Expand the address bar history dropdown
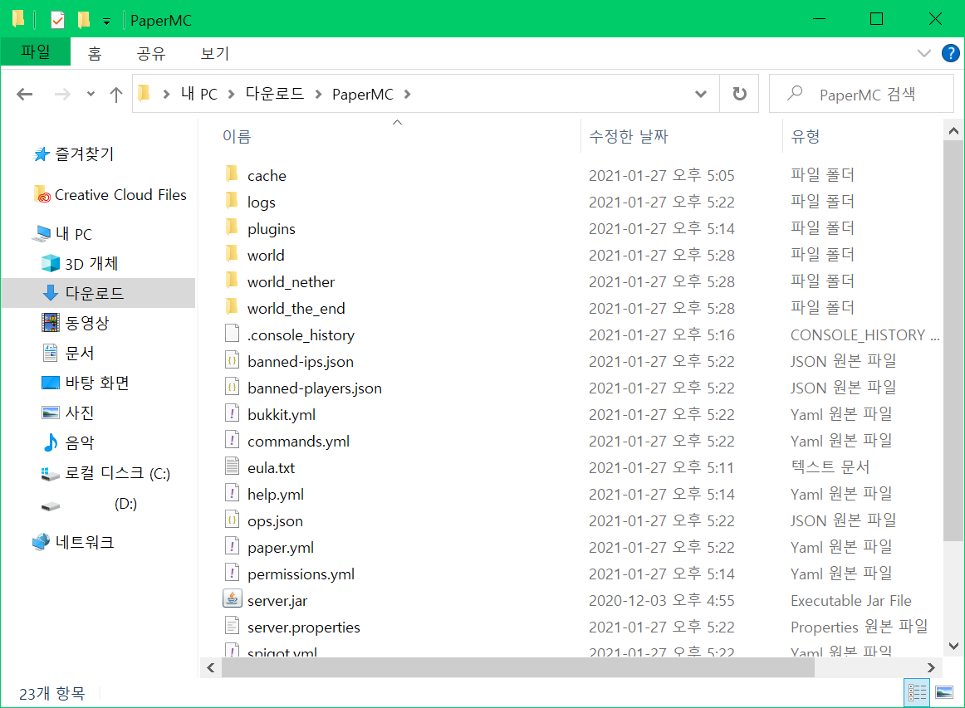The width and height of the screenshot is (965, 708). (700, 94)
